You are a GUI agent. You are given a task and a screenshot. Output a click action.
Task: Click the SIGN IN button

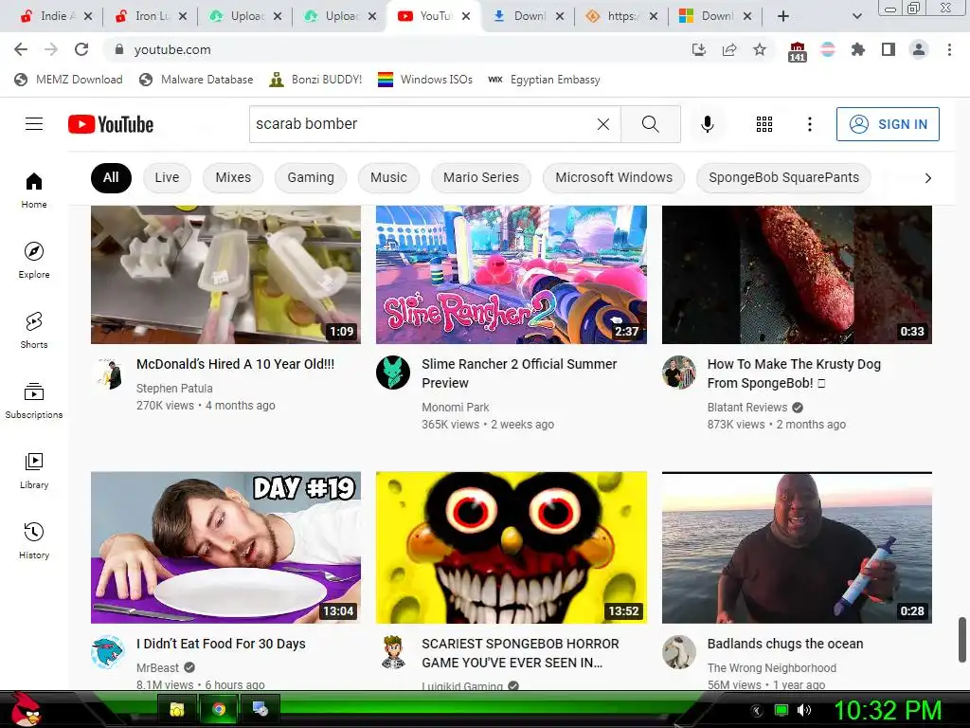[888, 124]
